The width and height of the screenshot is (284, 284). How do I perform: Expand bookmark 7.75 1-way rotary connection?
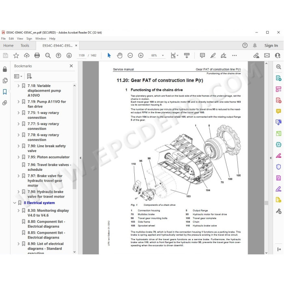coord(19,113)
